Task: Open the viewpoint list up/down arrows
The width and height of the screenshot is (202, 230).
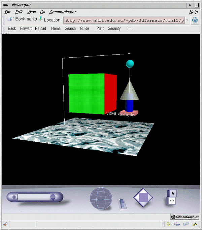Action: [x=53, y=197]
